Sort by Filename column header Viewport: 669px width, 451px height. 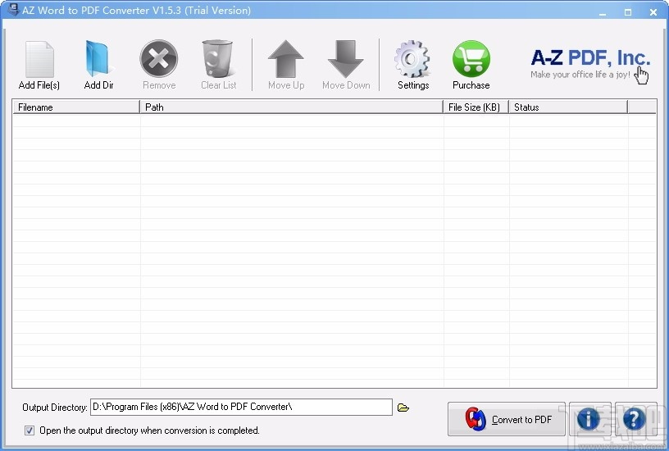pos(76,107)
